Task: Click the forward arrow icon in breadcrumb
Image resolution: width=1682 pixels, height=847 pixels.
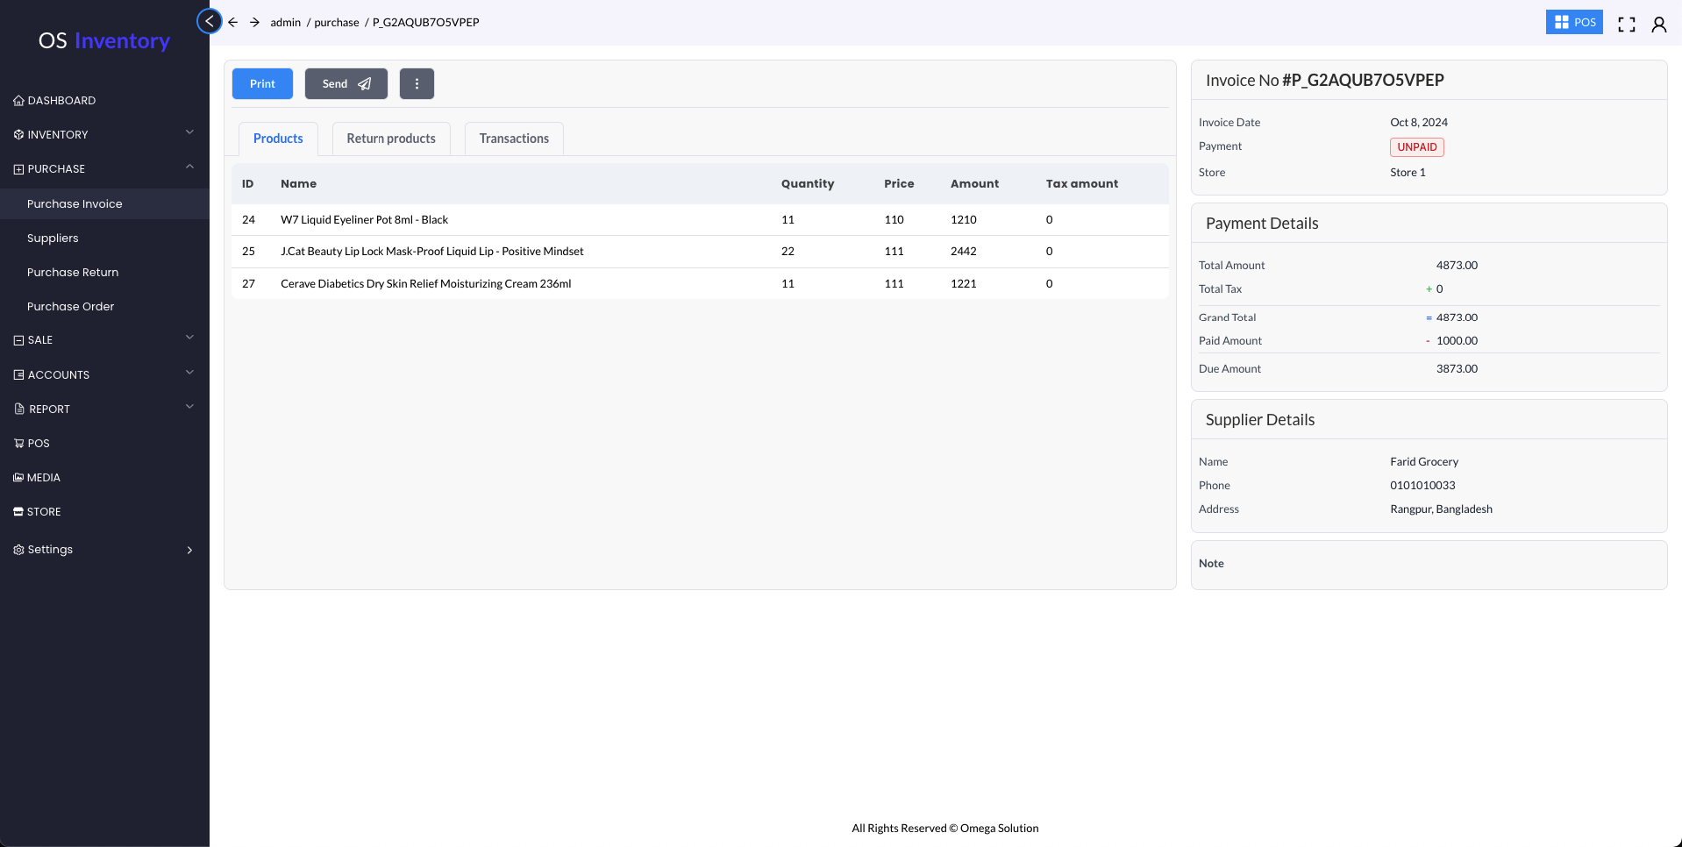Action: tap(254, 23)
